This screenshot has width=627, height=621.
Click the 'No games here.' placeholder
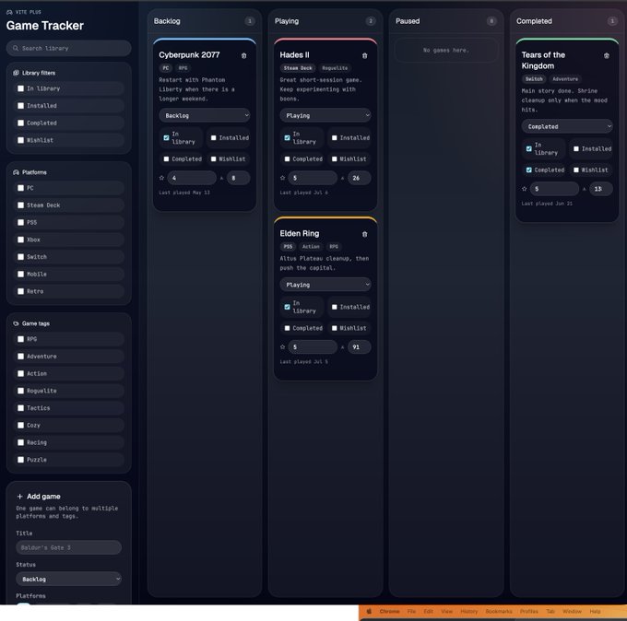tap(446, 51)
